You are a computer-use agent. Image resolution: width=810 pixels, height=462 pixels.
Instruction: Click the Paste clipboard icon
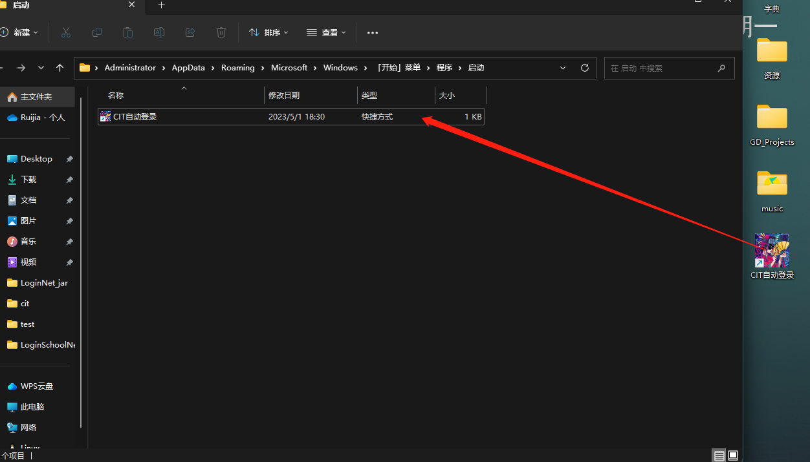click(128, 32)
